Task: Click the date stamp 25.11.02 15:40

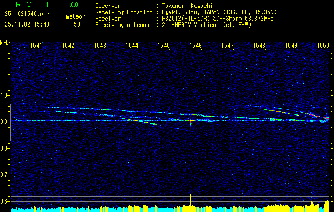Action: (27, 24)
